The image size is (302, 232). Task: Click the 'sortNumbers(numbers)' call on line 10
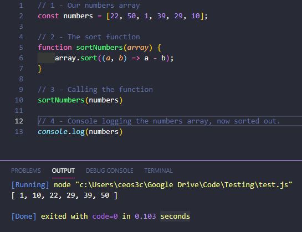(80, 100)
